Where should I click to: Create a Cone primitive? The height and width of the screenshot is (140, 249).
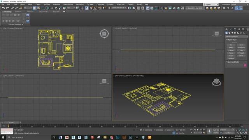pos(241,45)
